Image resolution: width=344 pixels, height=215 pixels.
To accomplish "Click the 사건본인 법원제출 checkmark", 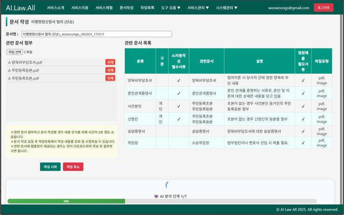I will [303, 106].
